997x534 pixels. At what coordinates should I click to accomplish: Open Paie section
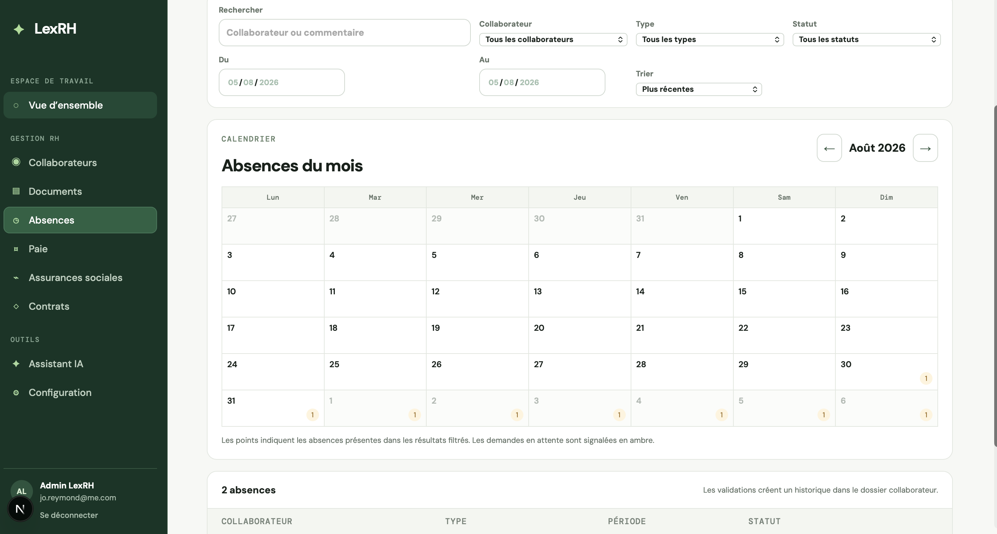(80, 249)
